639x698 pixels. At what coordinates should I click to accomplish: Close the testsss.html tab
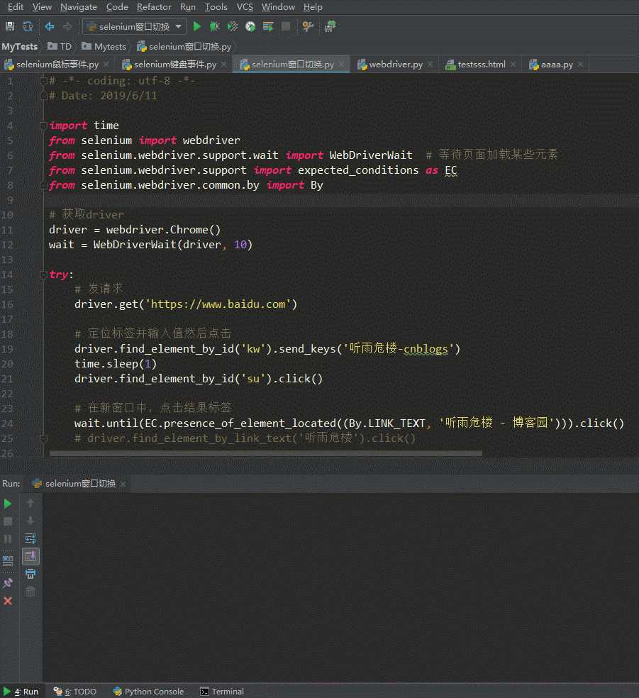(x=513, y=65)
